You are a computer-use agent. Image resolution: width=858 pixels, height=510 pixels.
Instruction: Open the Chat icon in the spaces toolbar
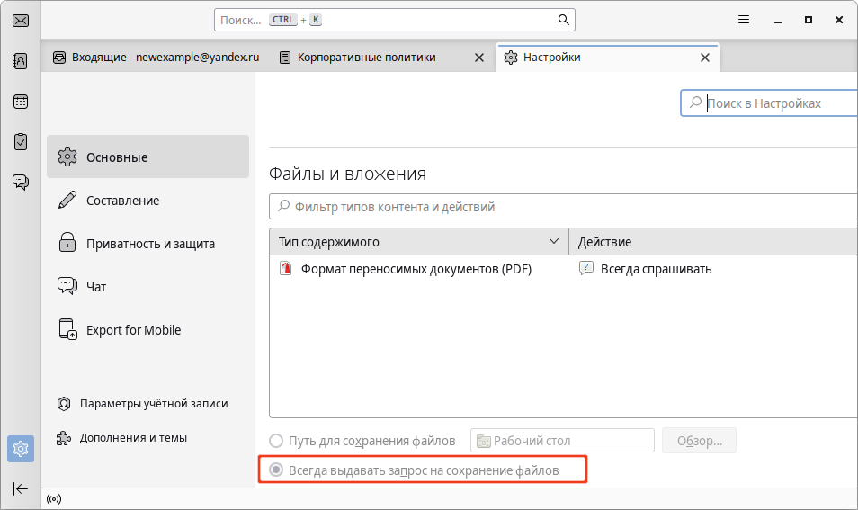(20, 183)
